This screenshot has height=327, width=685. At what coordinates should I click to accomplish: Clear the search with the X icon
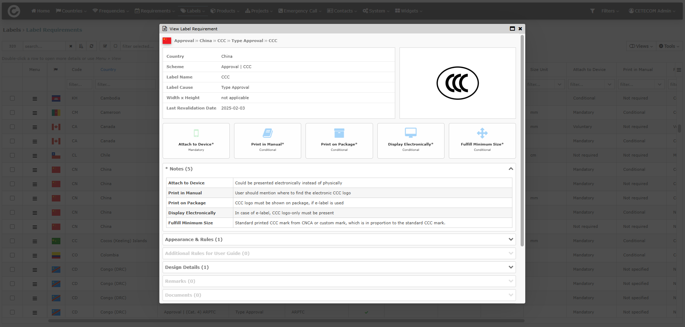pyautogui.click(x=71, y=46)
